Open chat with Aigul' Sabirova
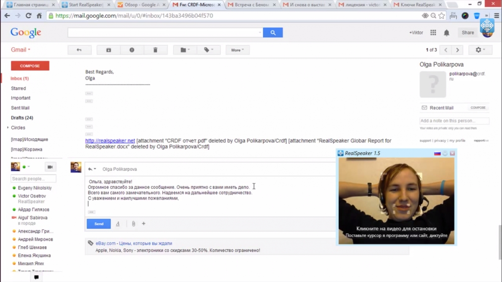Viewport: 502px width, 282px height. (x=33, y=218)
